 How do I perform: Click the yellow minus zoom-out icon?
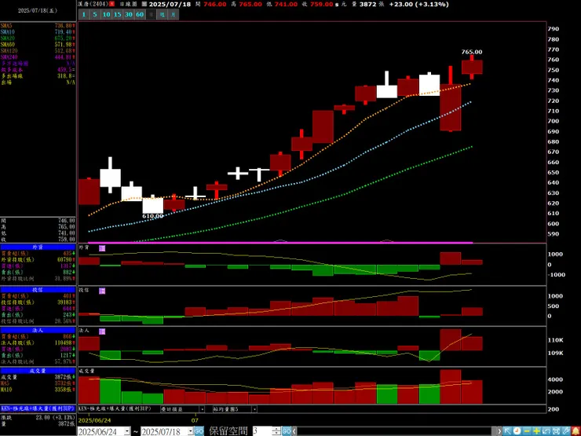click(527, 431)
